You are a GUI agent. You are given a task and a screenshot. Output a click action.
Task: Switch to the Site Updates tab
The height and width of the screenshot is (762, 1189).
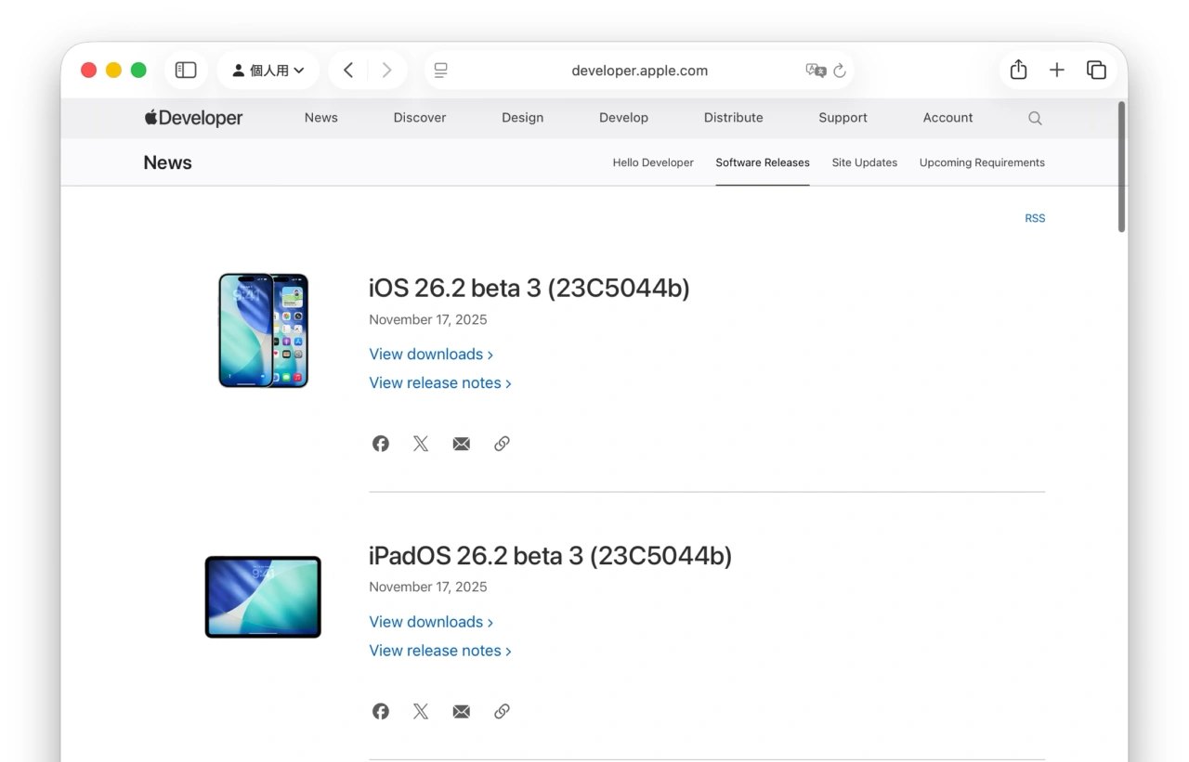point(864,162)
